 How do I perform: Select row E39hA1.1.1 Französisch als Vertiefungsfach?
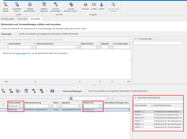(159, 127)
